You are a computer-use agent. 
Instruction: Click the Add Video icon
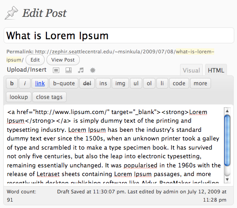[68, 70]
